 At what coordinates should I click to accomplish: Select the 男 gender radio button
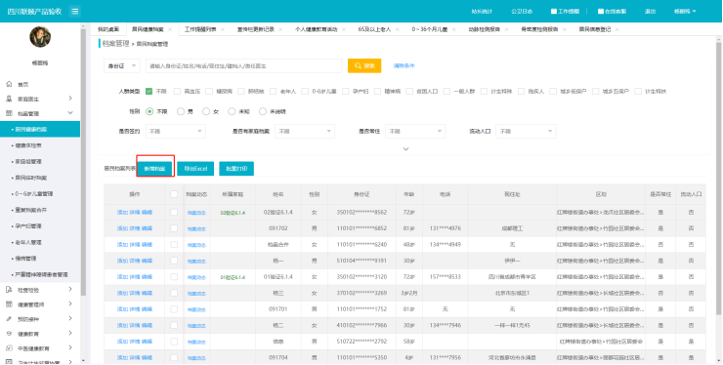click(x=181, y=111)
